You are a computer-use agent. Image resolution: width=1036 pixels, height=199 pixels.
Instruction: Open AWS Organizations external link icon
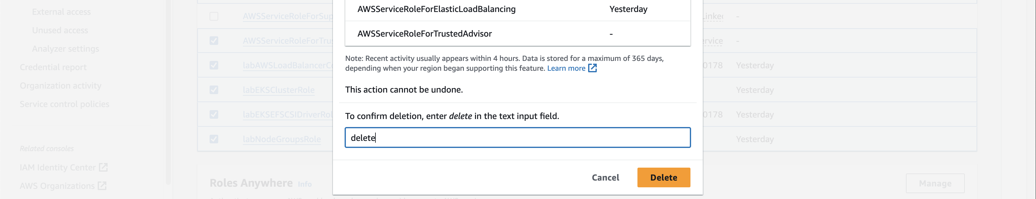click(x=102, y=186)
